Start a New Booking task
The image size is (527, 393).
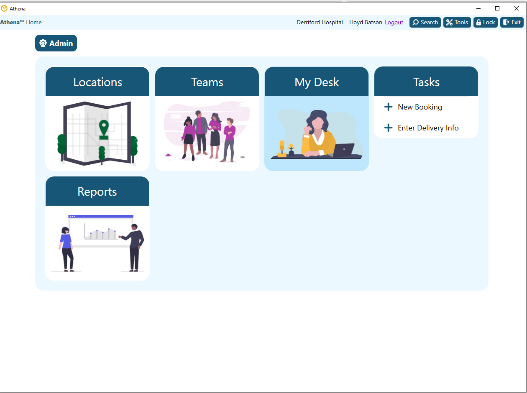click(x=420, y=107)
